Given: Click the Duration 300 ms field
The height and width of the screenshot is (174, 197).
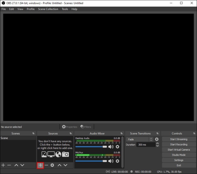Looking at the screenshot, I should click(x=146, y=145).
